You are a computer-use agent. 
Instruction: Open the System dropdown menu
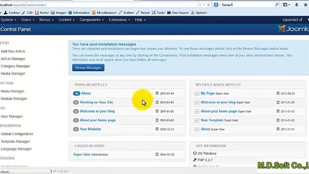point(9,20)
